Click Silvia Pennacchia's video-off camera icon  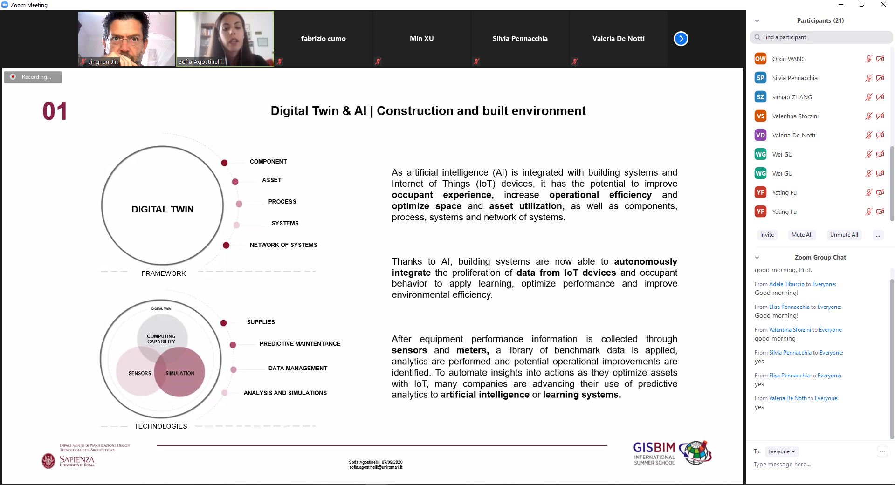(x=880, y=78)
